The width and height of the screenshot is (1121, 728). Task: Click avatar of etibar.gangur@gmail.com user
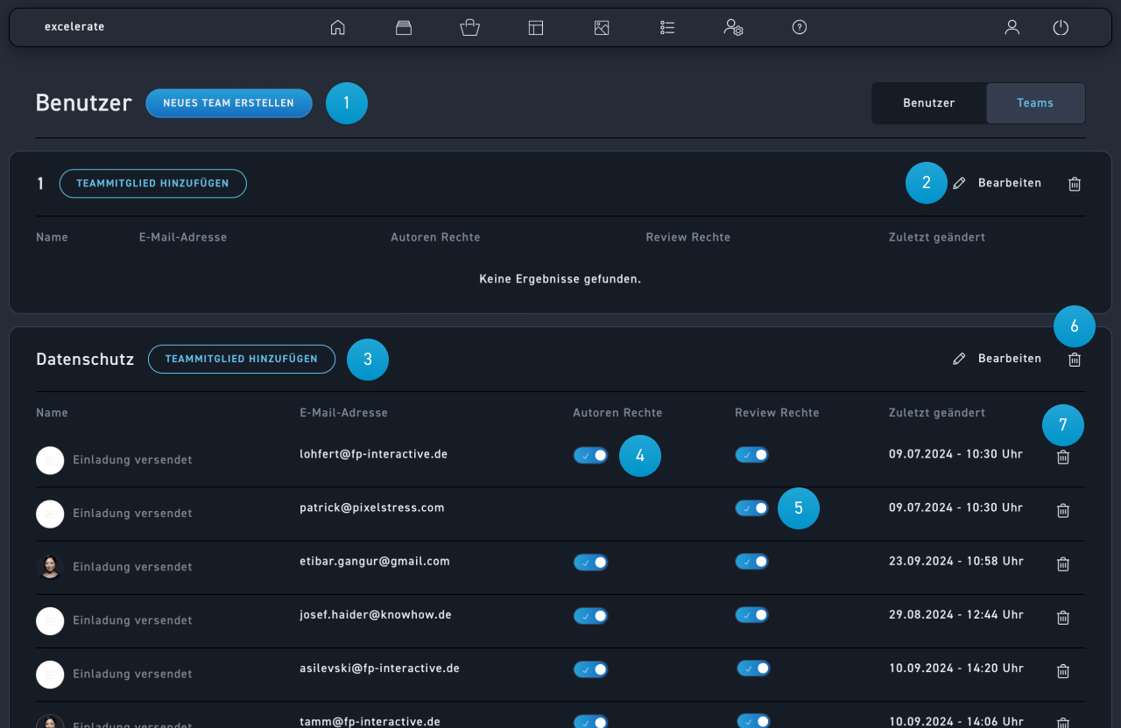pos(50,567)
